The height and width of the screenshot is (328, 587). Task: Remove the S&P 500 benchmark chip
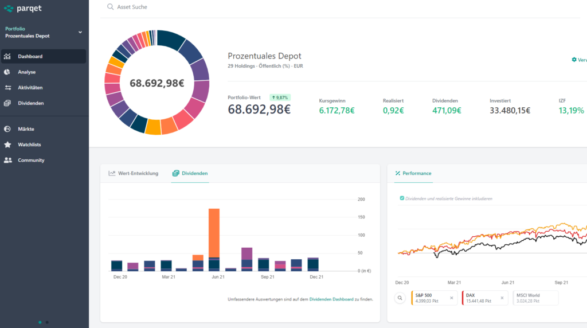[x=451, y=298]
